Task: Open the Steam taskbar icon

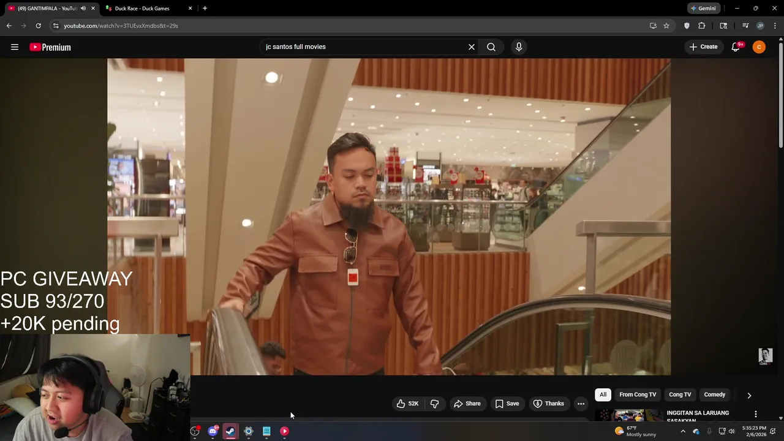Action: (x=230, y=431)
